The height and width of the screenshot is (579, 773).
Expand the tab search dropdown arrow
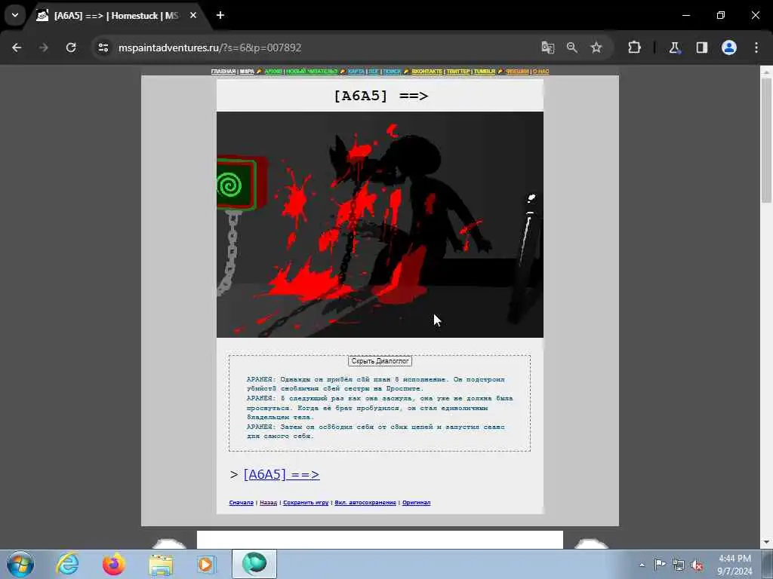15,15
